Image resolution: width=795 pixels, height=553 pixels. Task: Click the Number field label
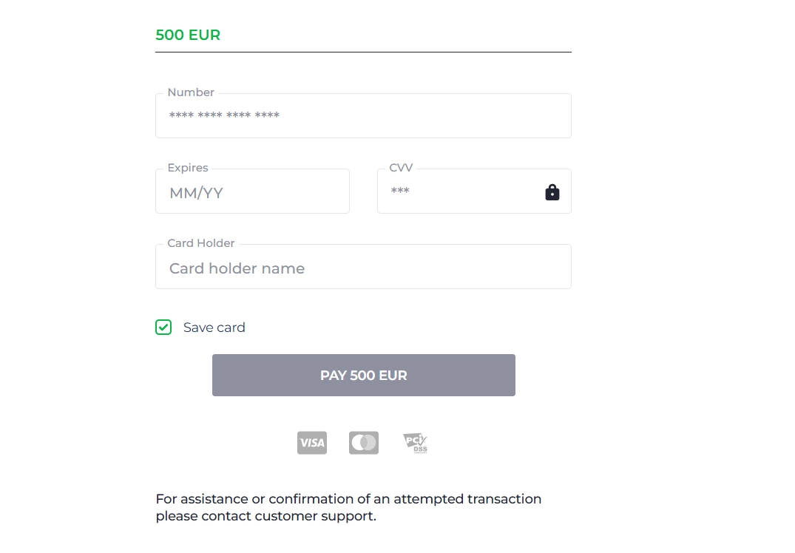[191, 92]
